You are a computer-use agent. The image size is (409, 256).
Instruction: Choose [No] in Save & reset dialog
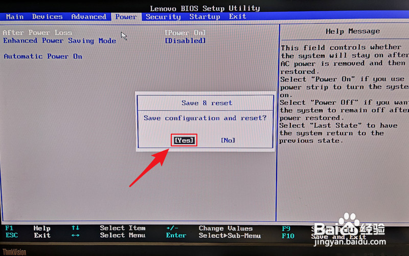[228, 140]
